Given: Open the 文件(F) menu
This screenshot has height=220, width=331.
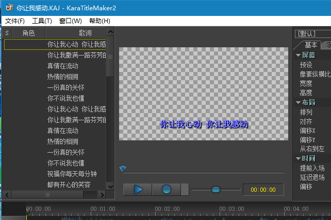Looking at the screenshot, I should [15, 21].
